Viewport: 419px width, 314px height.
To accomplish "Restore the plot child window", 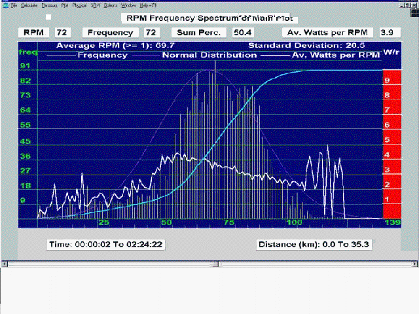I will [x=408, y=5].
